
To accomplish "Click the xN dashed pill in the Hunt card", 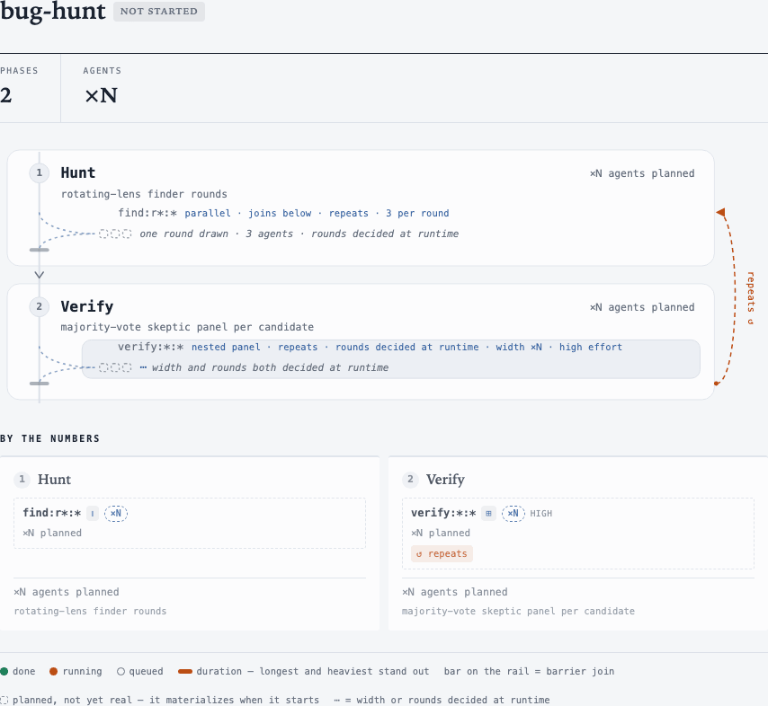I will [x=116, y=513].
